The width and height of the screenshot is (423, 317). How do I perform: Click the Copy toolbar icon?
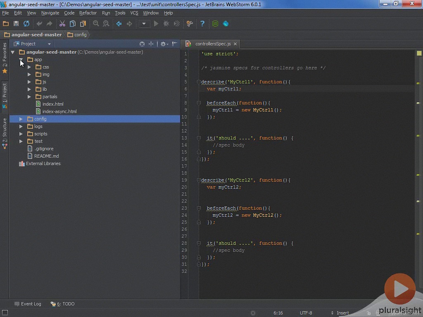pos(73,24)
